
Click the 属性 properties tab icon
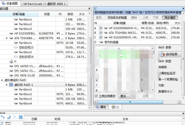click(97, 107)
